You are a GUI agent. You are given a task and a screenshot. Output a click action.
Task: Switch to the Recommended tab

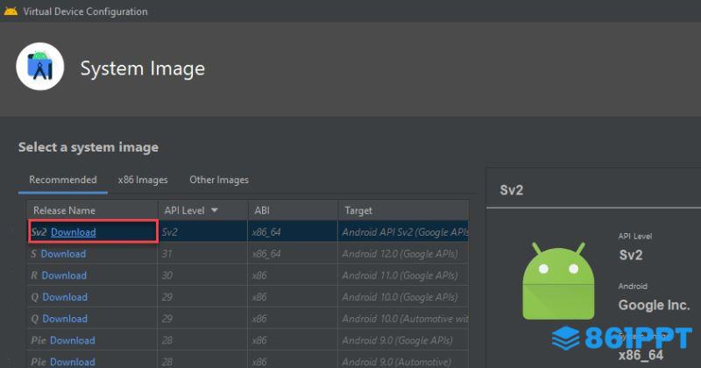point(62,180)
